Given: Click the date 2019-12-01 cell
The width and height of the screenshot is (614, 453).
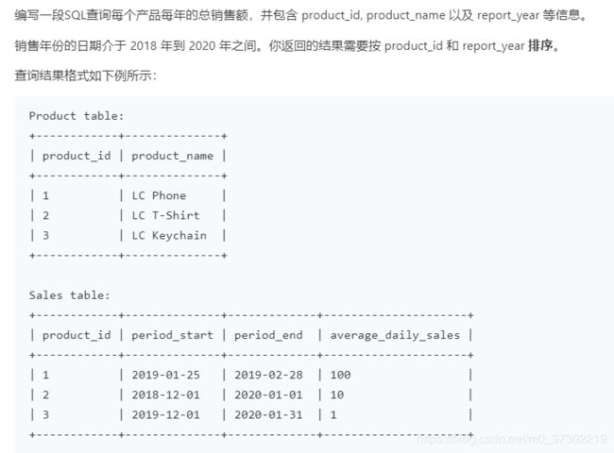Looking at the screenshot, I should coord(166,414).
